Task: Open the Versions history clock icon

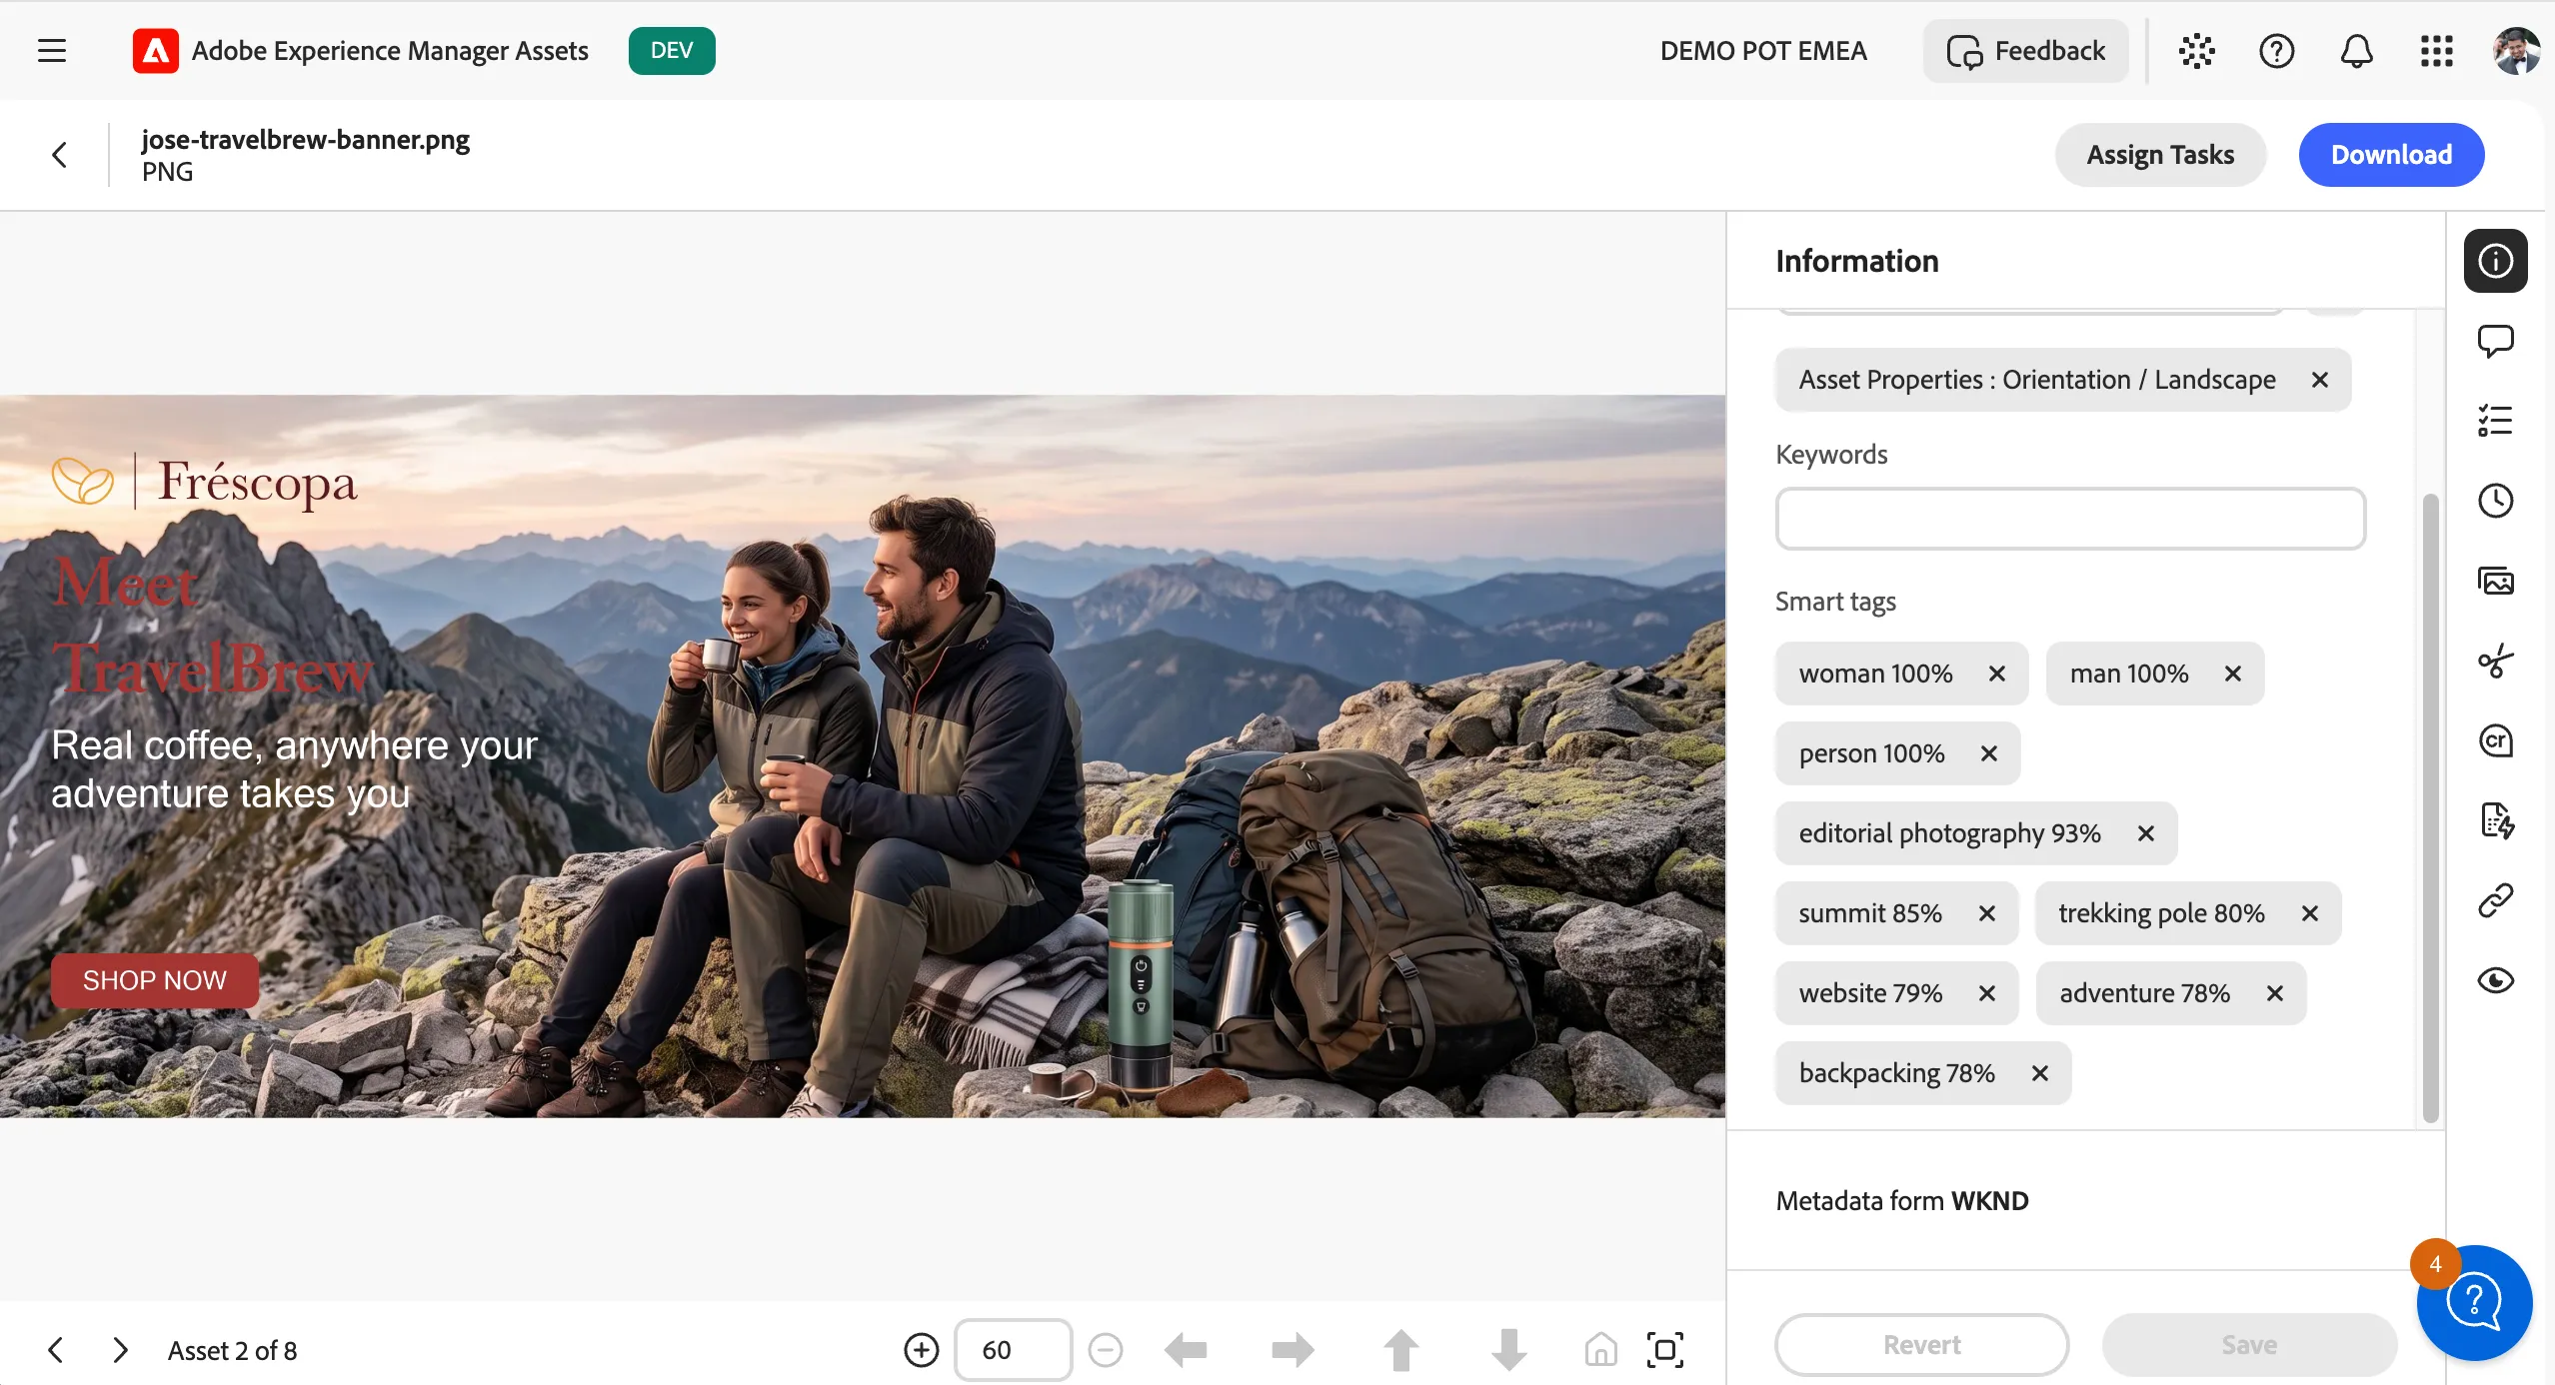Action: point(2496,501)
